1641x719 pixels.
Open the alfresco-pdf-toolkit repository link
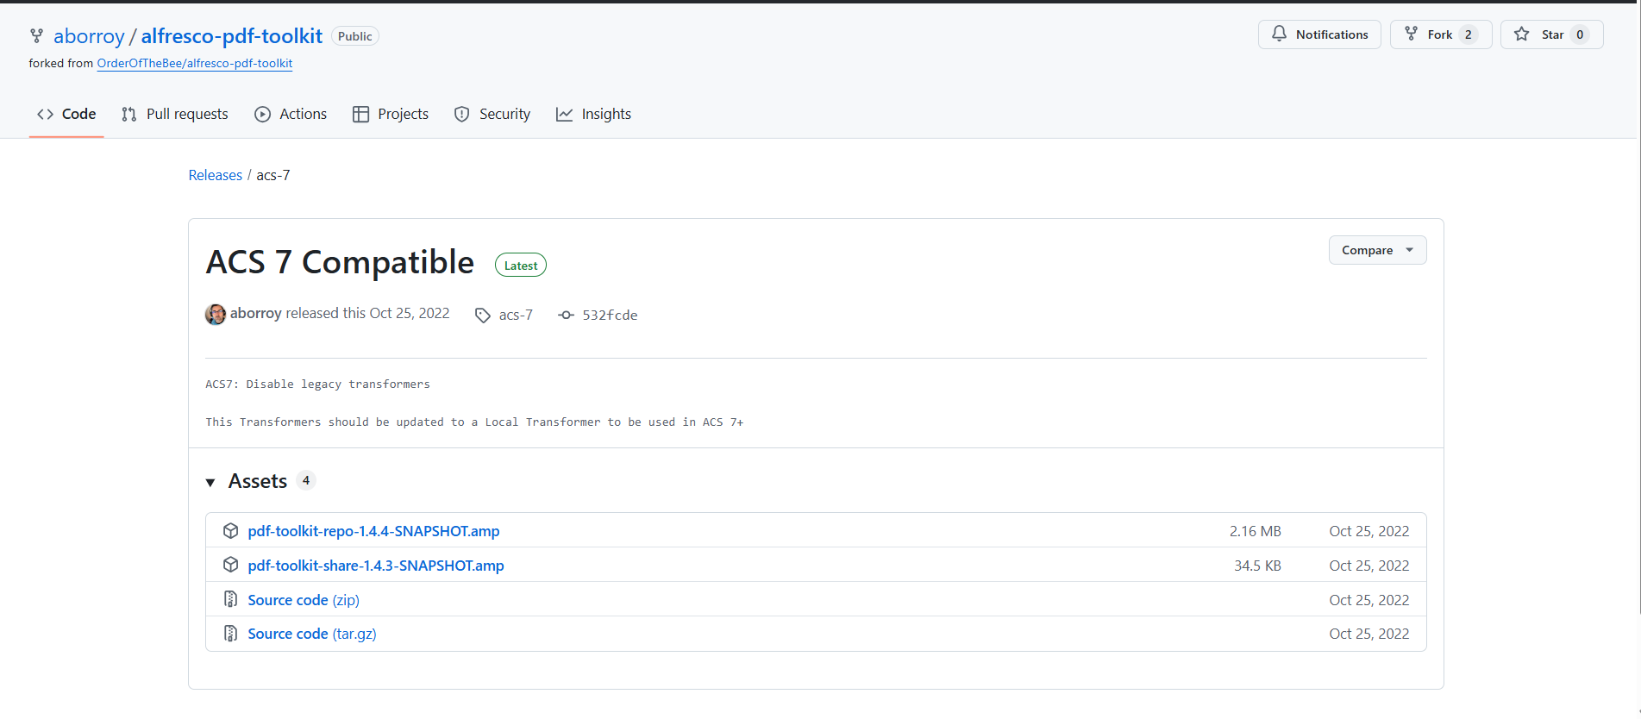pos(232,36)
